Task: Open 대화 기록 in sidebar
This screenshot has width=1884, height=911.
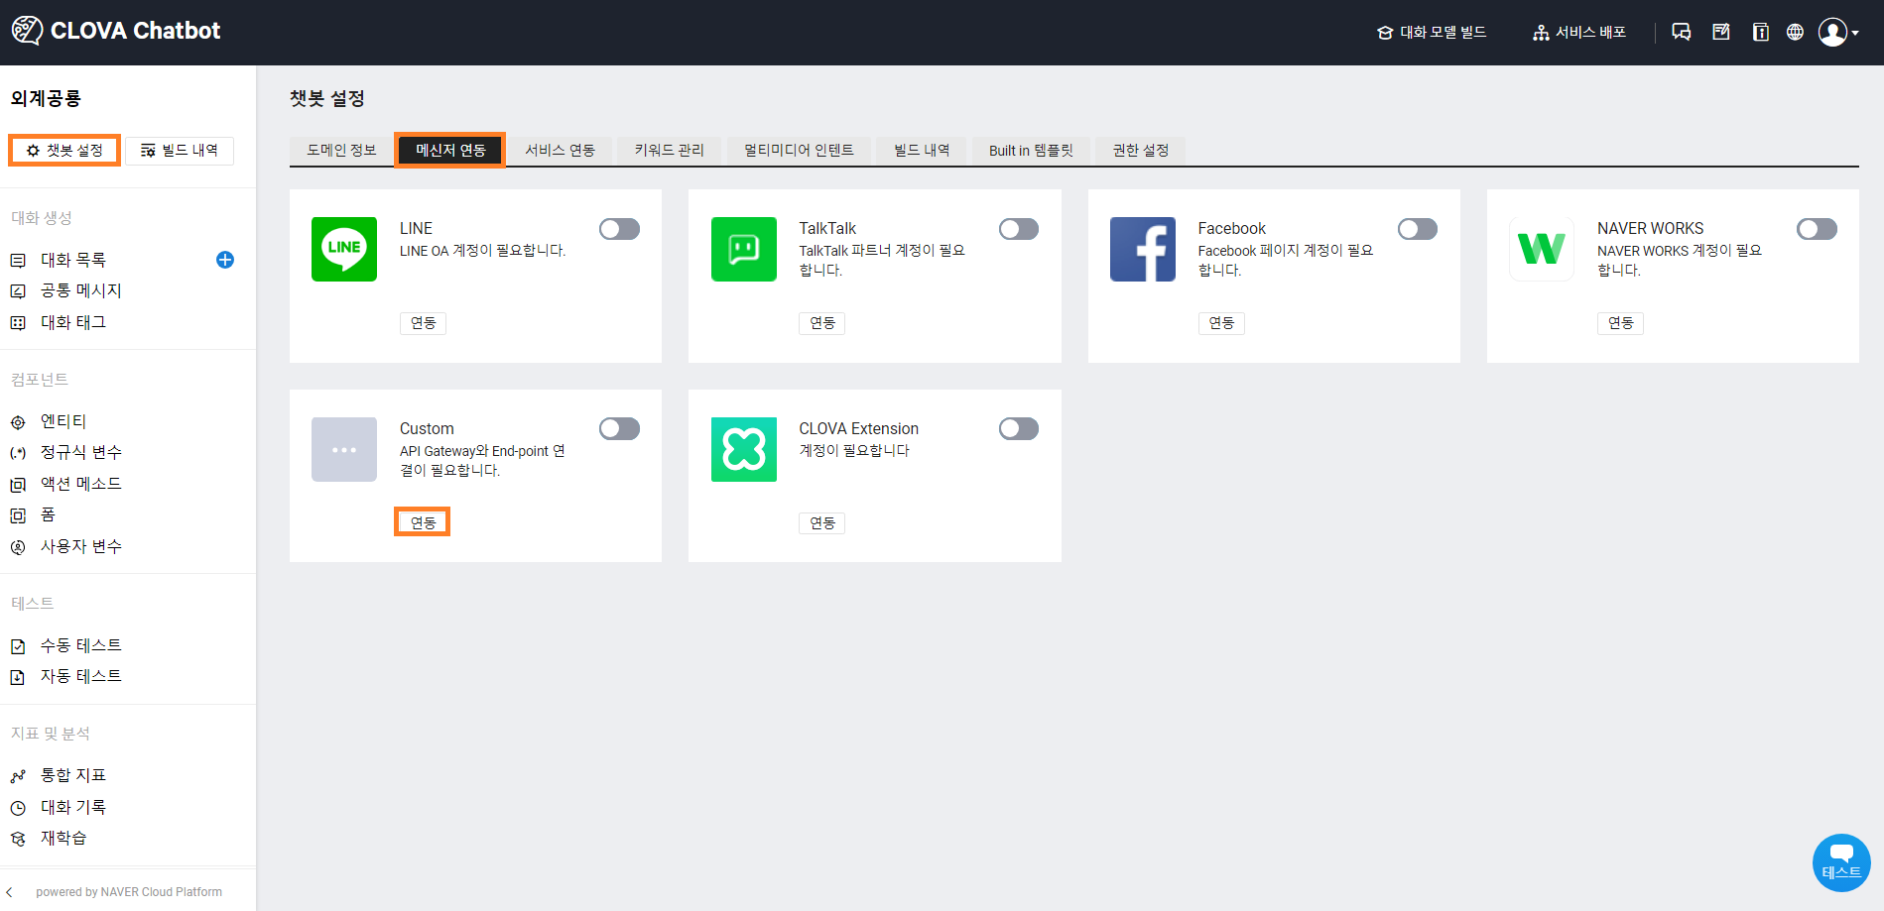Action: 73,807
